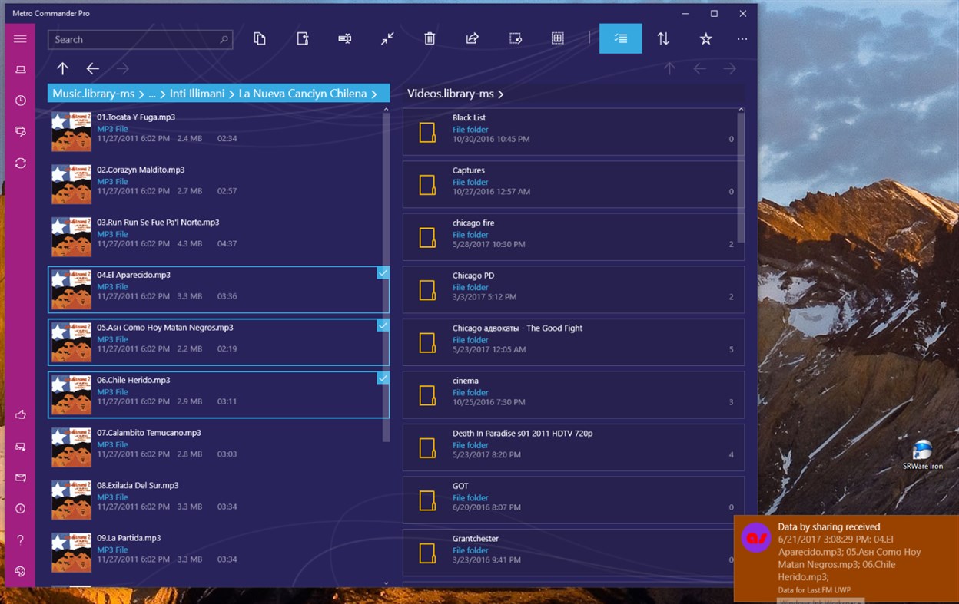Click the sidebar refresh sync icon
The image size is (959, 604).
20,163
